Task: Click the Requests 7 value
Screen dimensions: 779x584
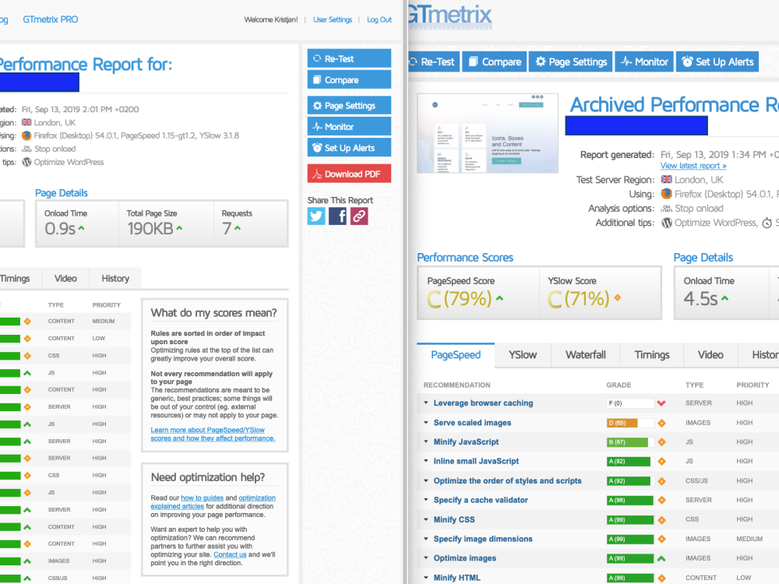Action: (x=227, y=228)
